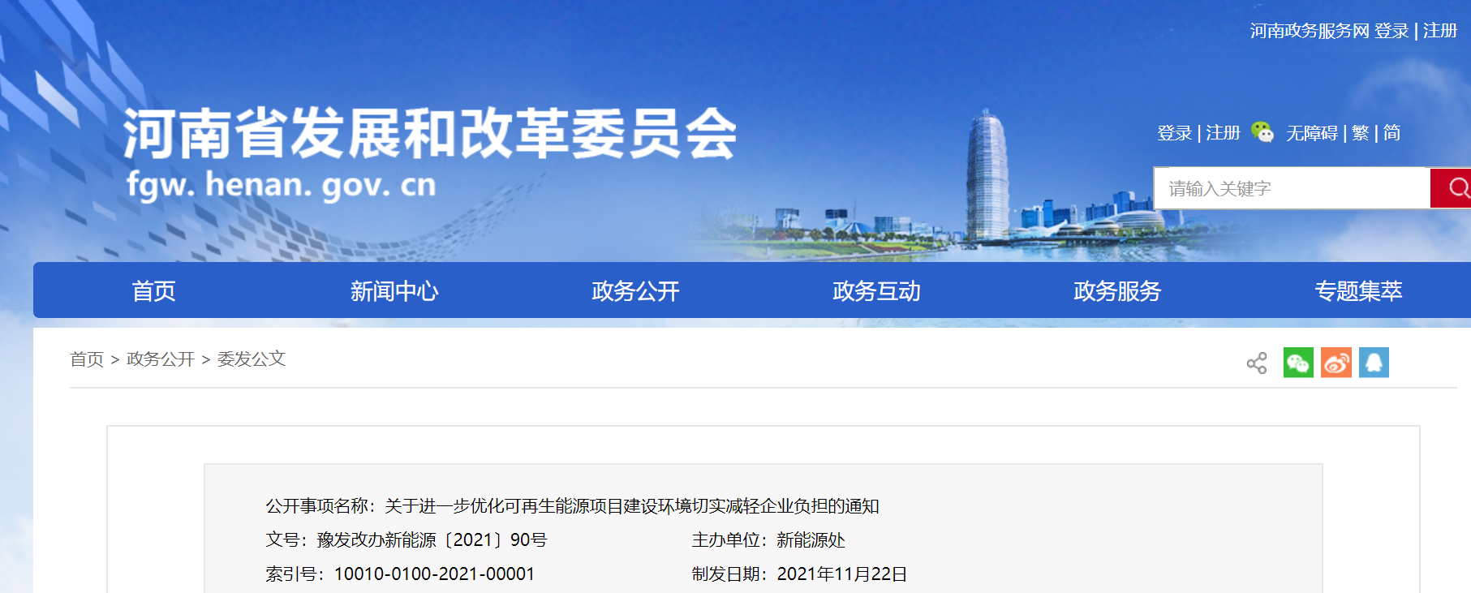Image resolution: width=1471 pixels, height=593 pixels.
Task: Share the page via green WeChat icon
Action: point(1298,363)
